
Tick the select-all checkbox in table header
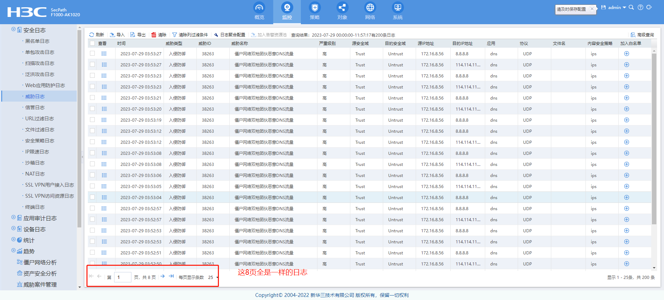pos(92,43)
